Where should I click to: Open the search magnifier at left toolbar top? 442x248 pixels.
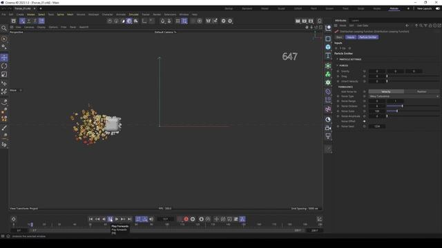[x=4, y=28]
